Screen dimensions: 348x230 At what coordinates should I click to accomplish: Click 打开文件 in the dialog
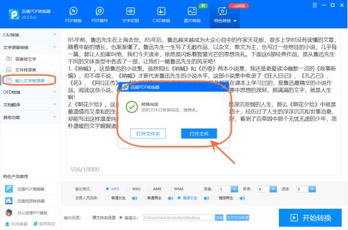click(199, 133)
